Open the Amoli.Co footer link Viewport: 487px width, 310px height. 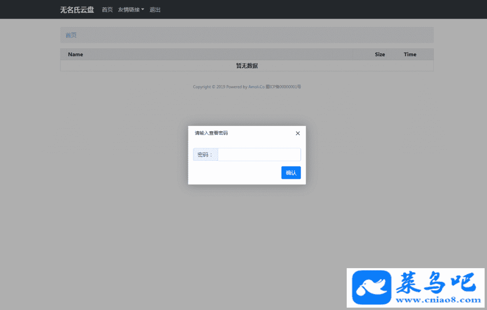256,87
